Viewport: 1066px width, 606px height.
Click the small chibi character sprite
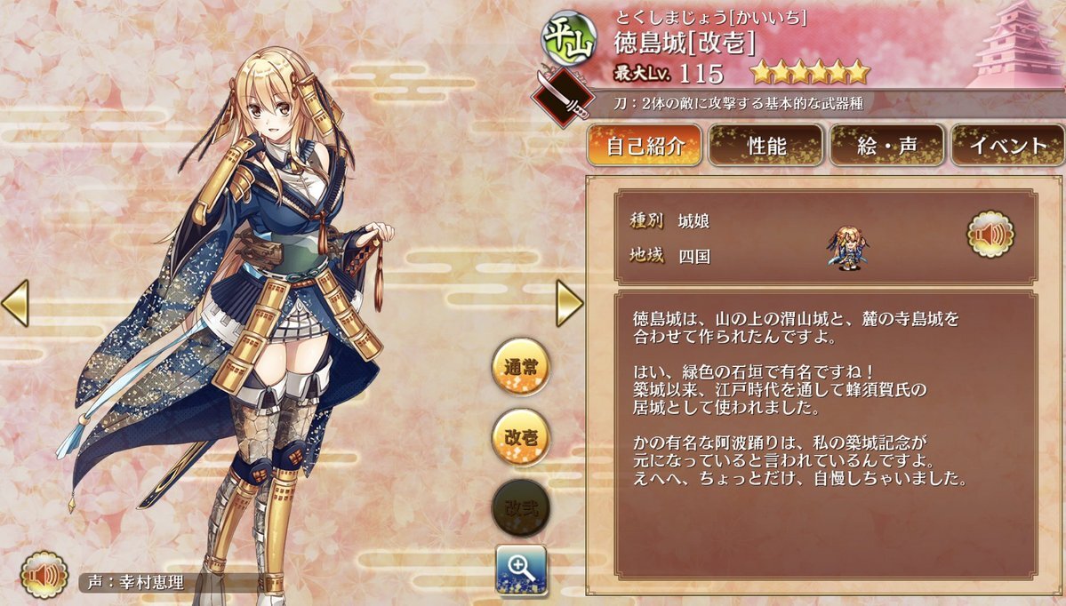click(847, 248)
